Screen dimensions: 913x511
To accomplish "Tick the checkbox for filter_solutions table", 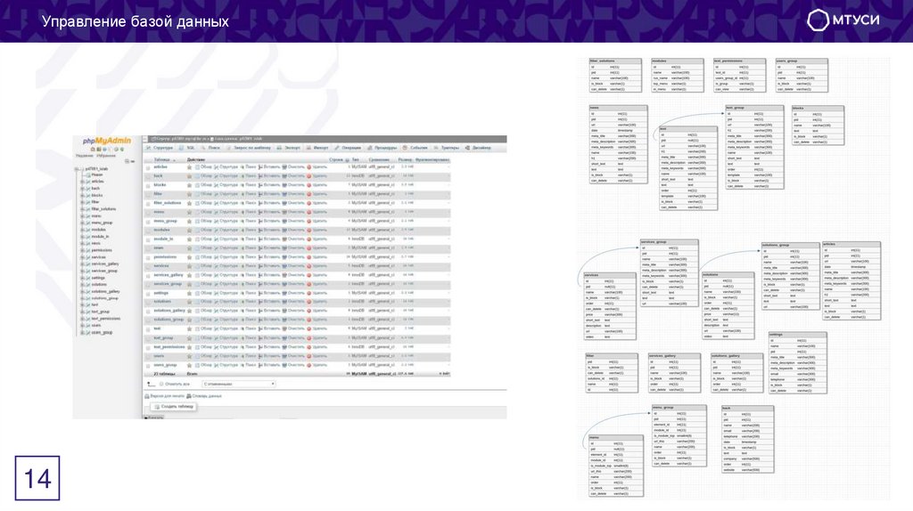I will point(148,204).
